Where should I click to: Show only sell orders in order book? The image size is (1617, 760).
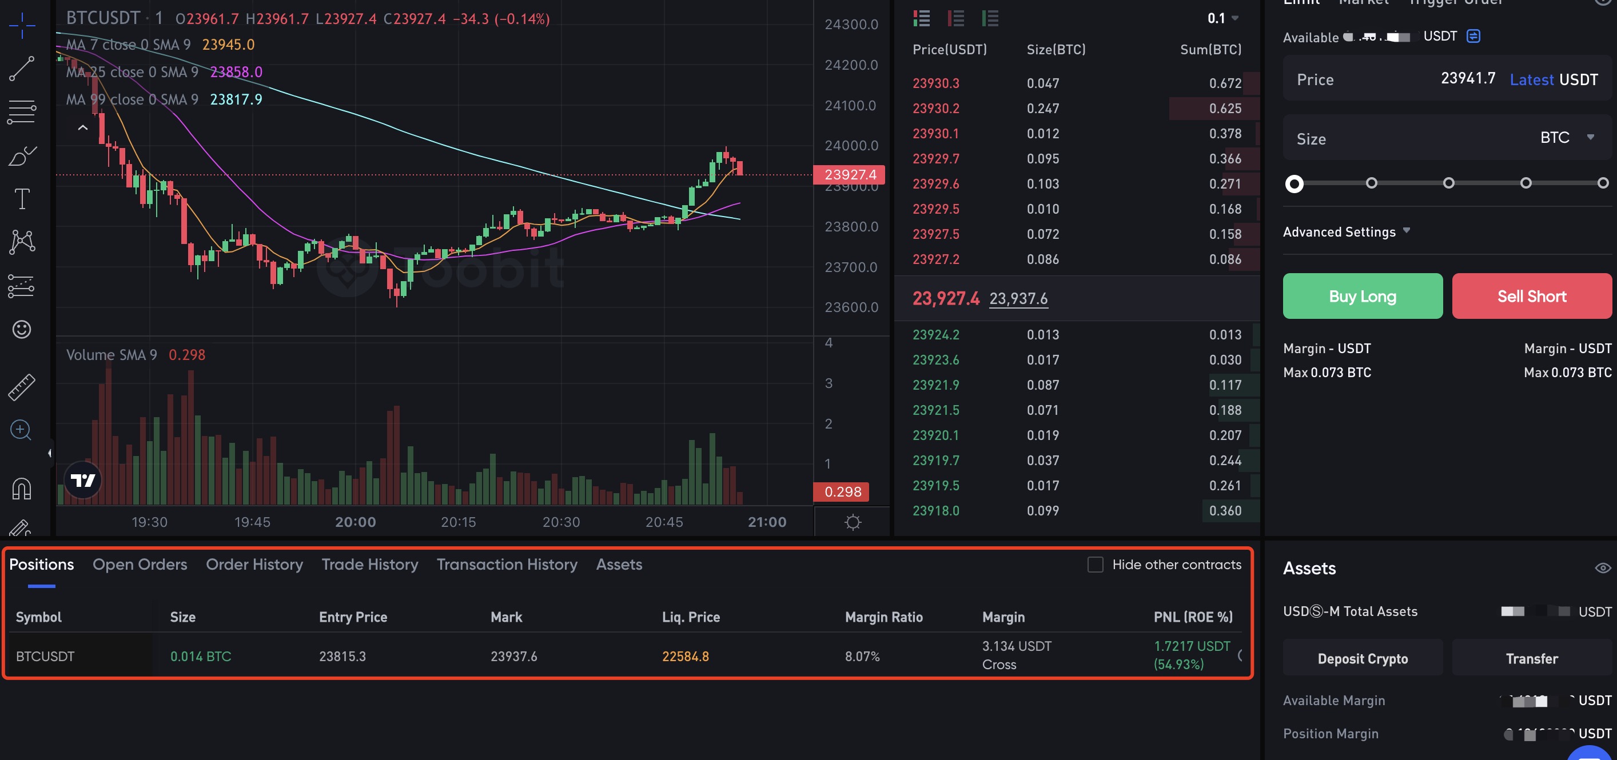point(955,18)
